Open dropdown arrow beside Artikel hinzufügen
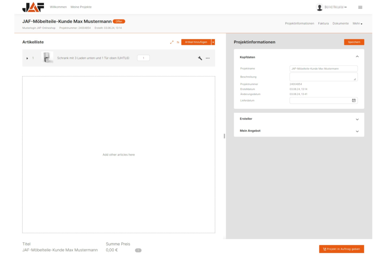The width and height of the screenshot is (386, 257). [213, 42]
